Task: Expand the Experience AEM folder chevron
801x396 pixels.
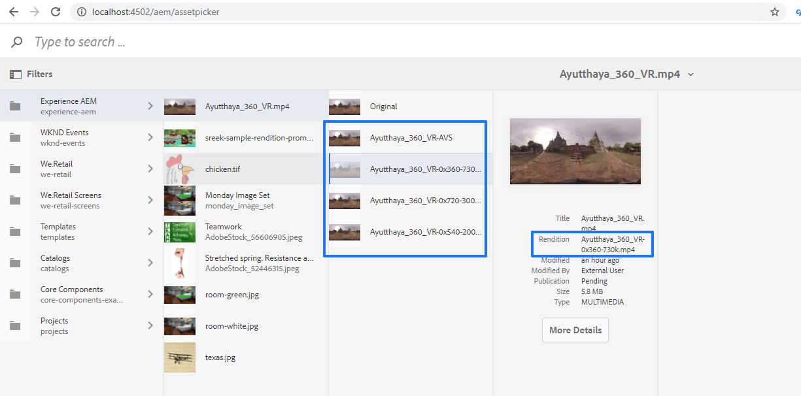Action: click(150, 106)
